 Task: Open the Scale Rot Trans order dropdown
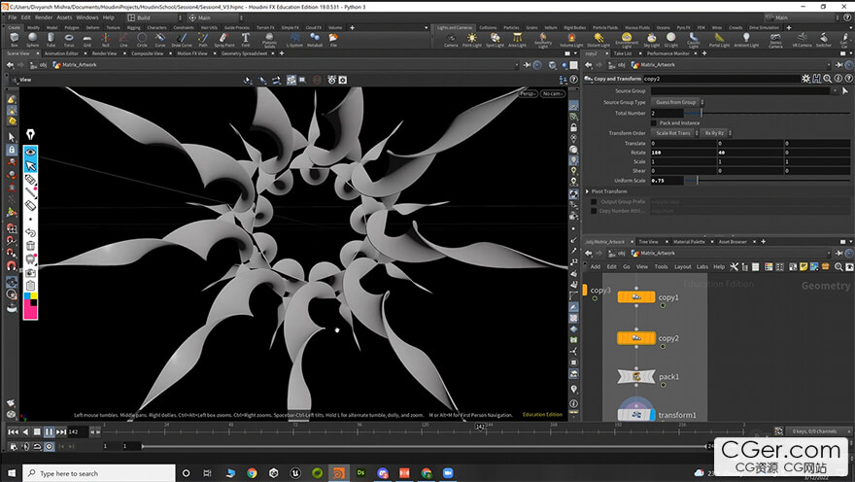click(675, 132)
